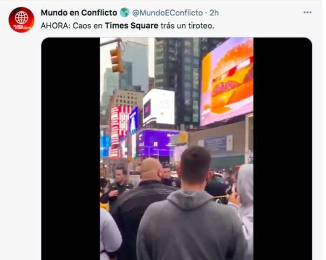
Task: Click the globe emoji beside the account name
Action: 124,13
